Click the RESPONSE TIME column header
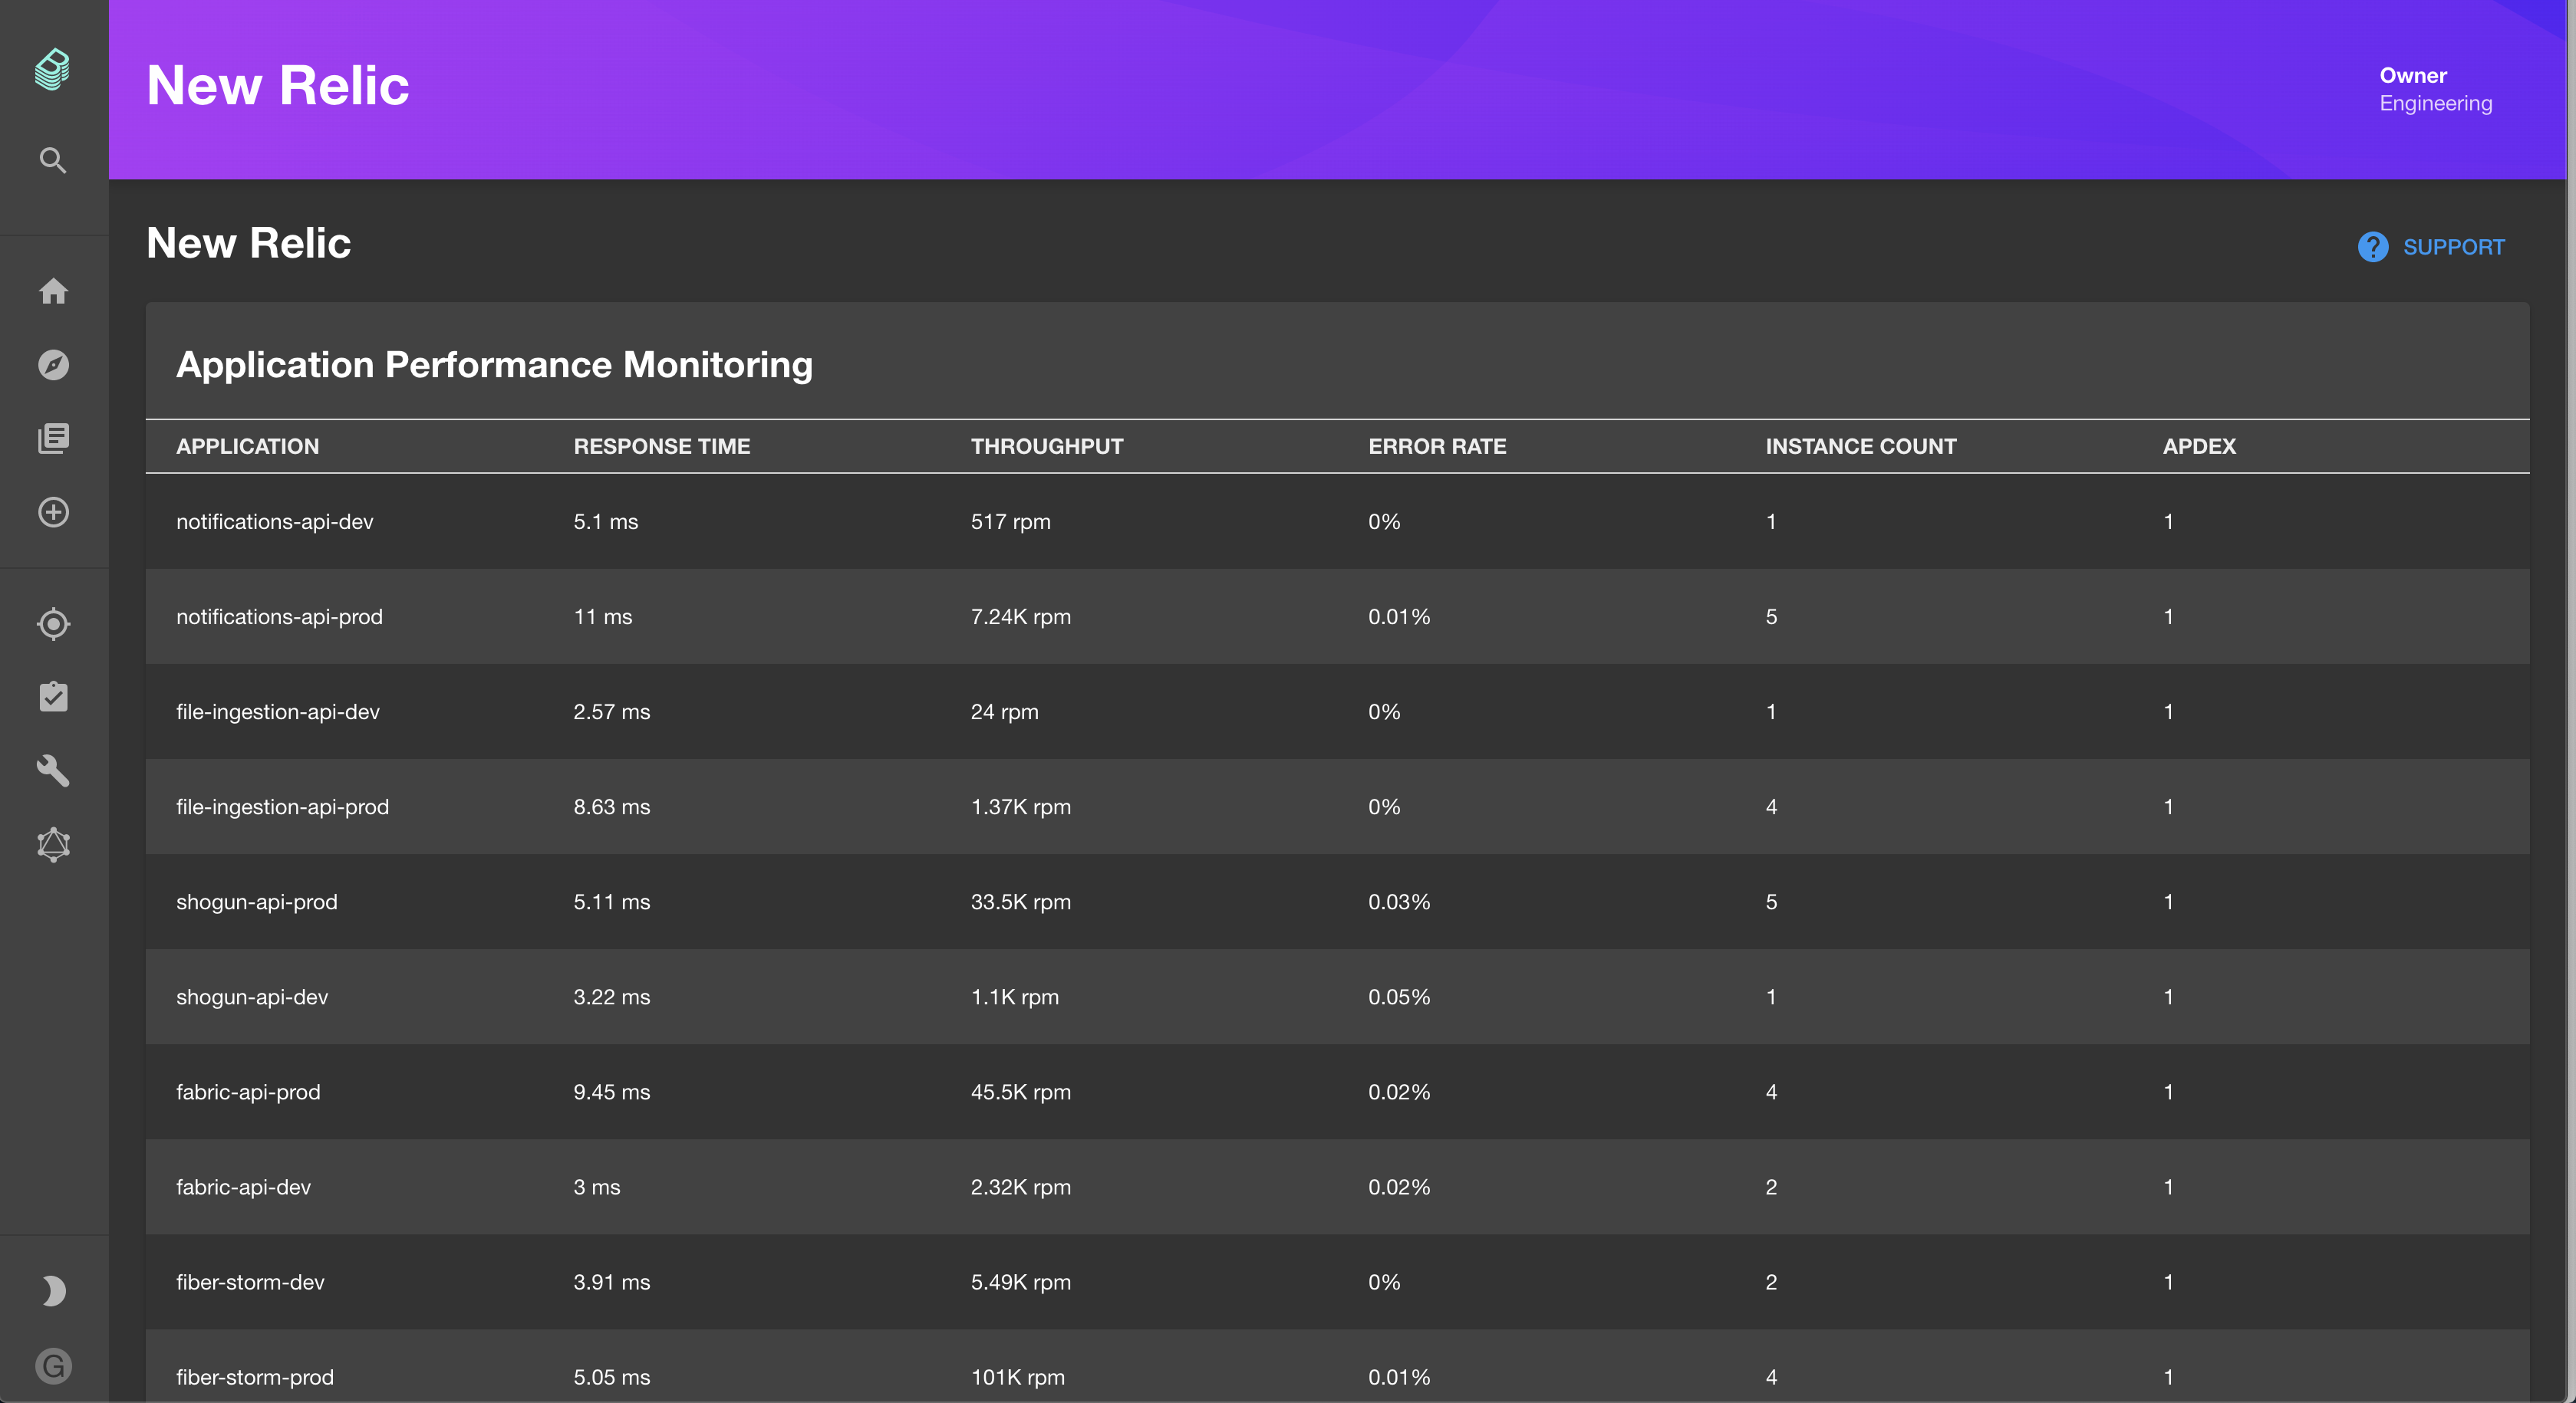Screen dimensions: 2576x1403 pos(661,447)
